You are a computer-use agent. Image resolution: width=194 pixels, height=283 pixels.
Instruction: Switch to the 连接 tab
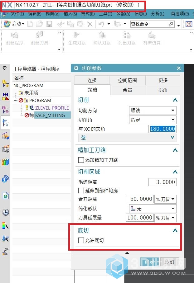pyautogui.click(x=92, y=80)
